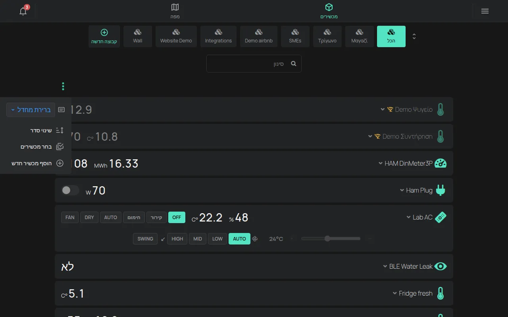Set Lab AC mode to OFF

click(177, 218)
